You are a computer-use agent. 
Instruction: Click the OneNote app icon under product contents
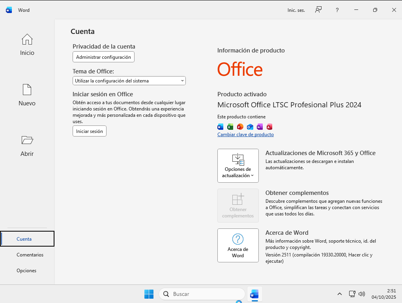click(260, 127)
